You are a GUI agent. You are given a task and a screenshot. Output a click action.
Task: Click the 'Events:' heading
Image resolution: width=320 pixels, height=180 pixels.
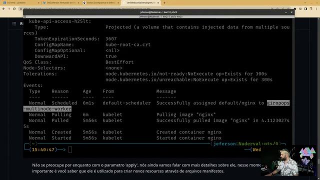click(x=33, y=85)
